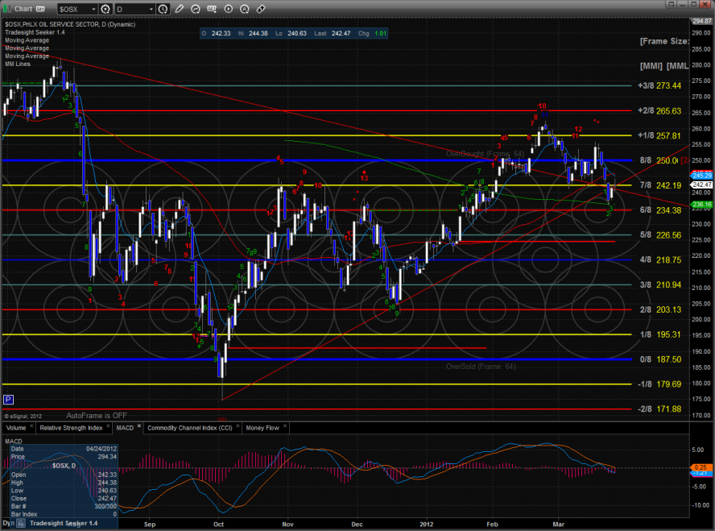
Task: Select the Commodity Channel Index (CCI) tab
Action: pos(189,428)
